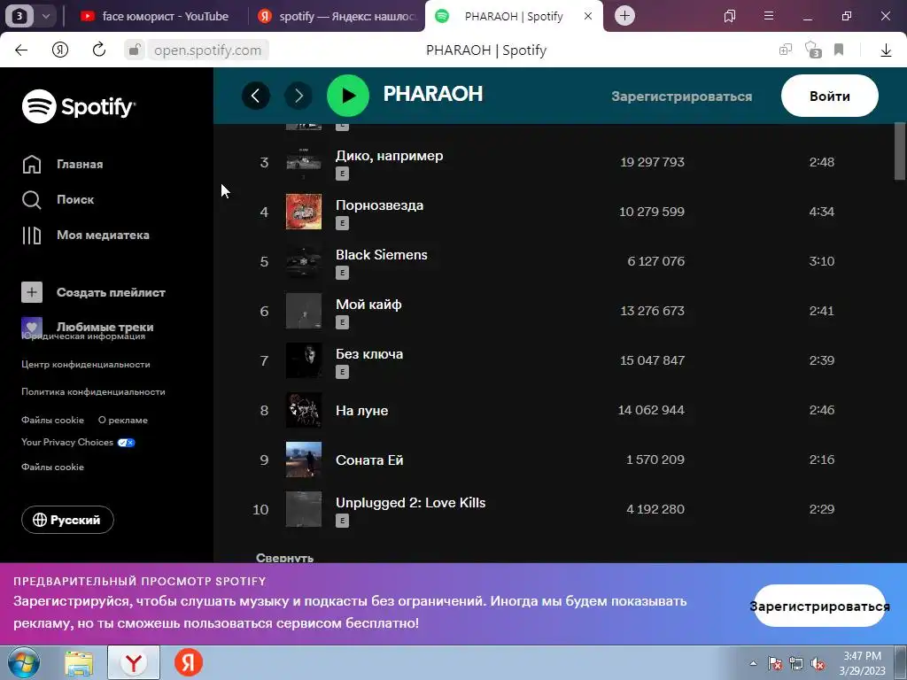The image size is (907, 680).
Task: Open new tab with plus button
Action: click(x=624, y=16)
